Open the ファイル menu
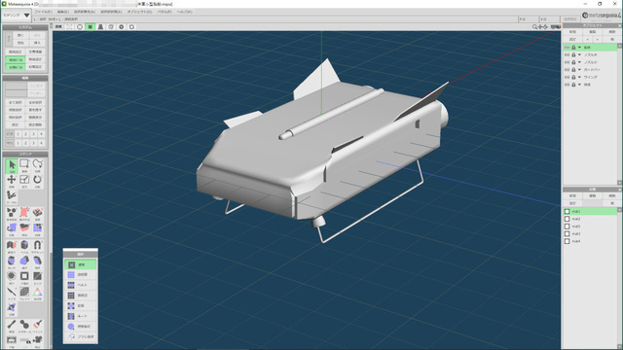 click(43, 12)
